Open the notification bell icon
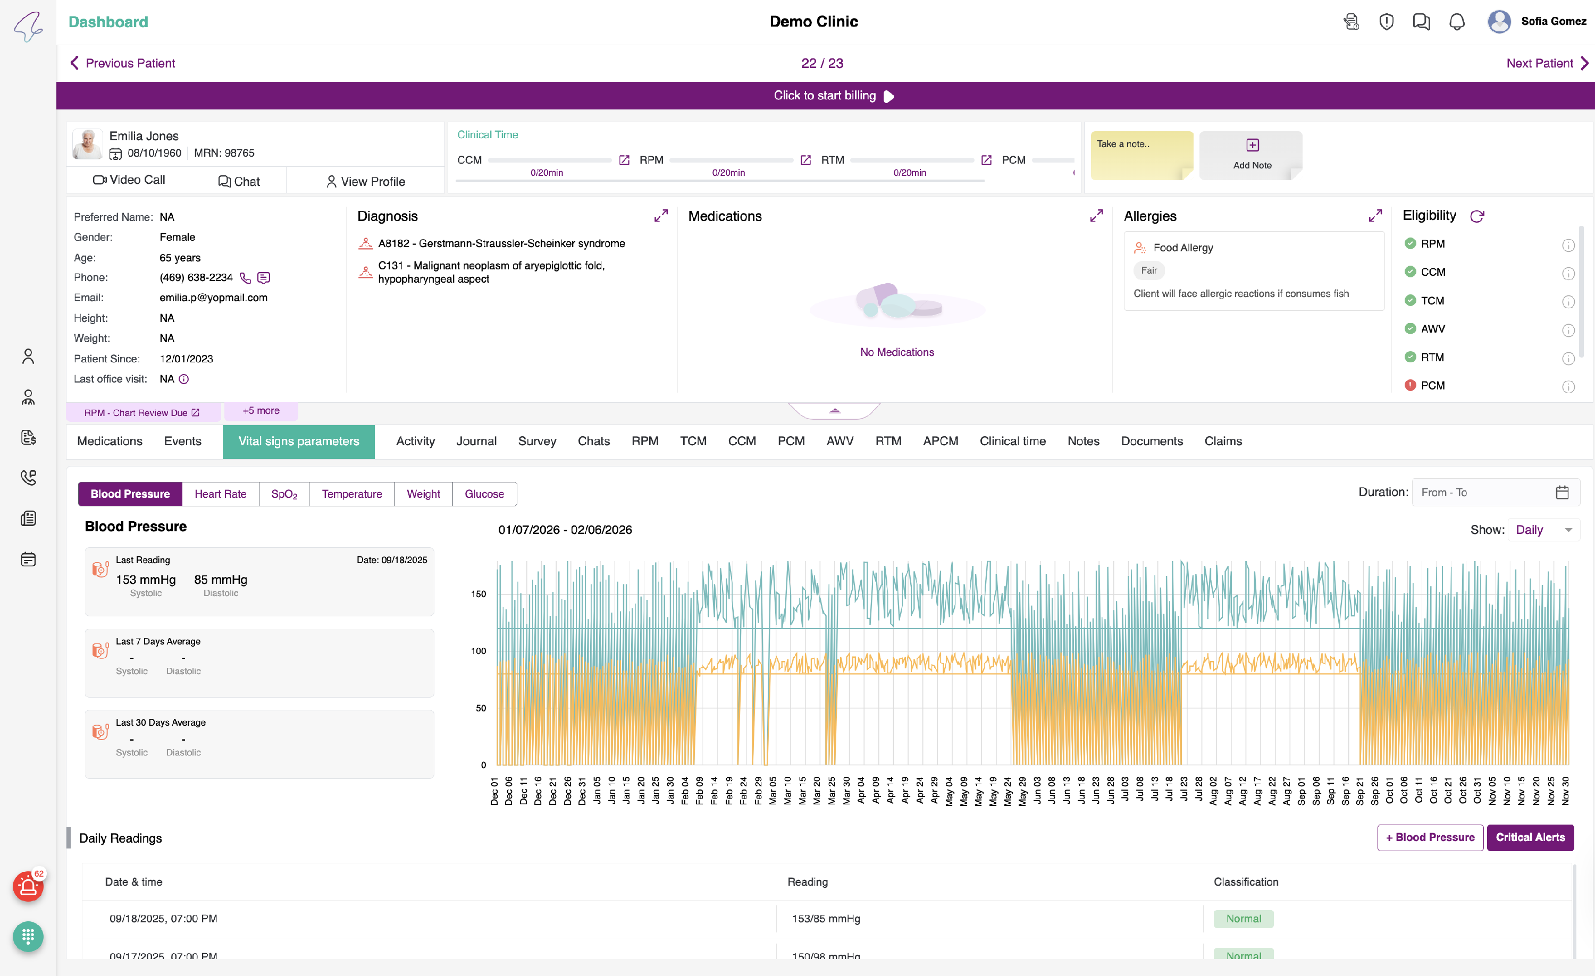1595x976 pixels. (x=1456, y=22)
